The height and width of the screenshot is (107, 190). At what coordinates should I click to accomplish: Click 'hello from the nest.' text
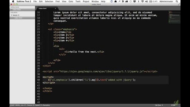click(84, 52)
